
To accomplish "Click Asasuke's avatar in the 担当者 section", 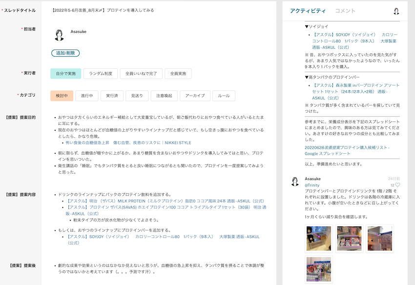I will coord(60,35).
